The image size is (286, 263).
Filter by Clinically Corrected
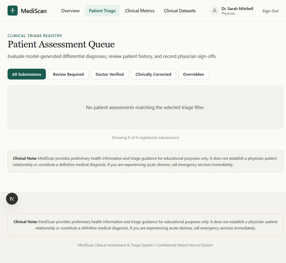pyautogui.click(x=153, y=74)
